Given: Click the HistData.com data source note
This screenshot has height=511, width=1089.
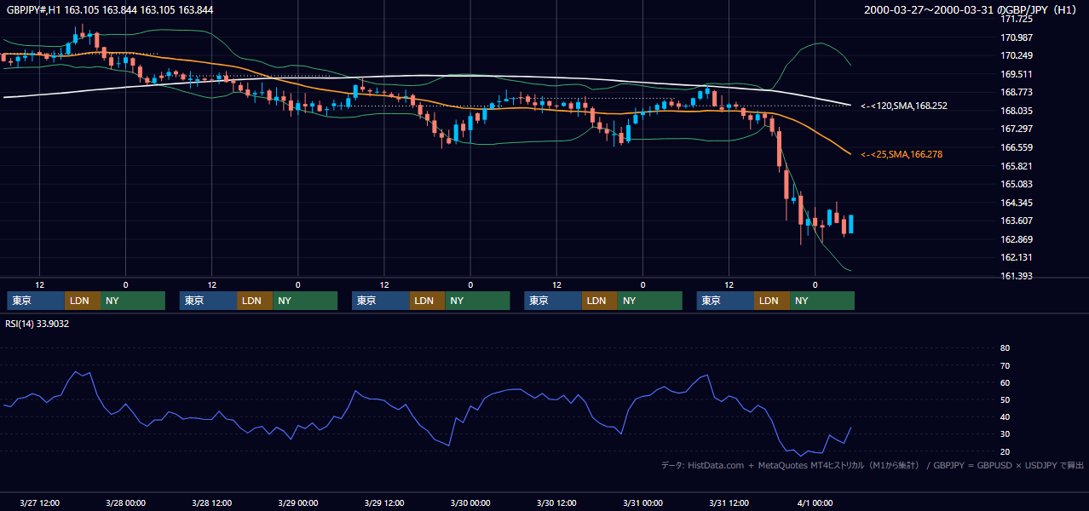Looking at the screenshot, I should 873,465.
